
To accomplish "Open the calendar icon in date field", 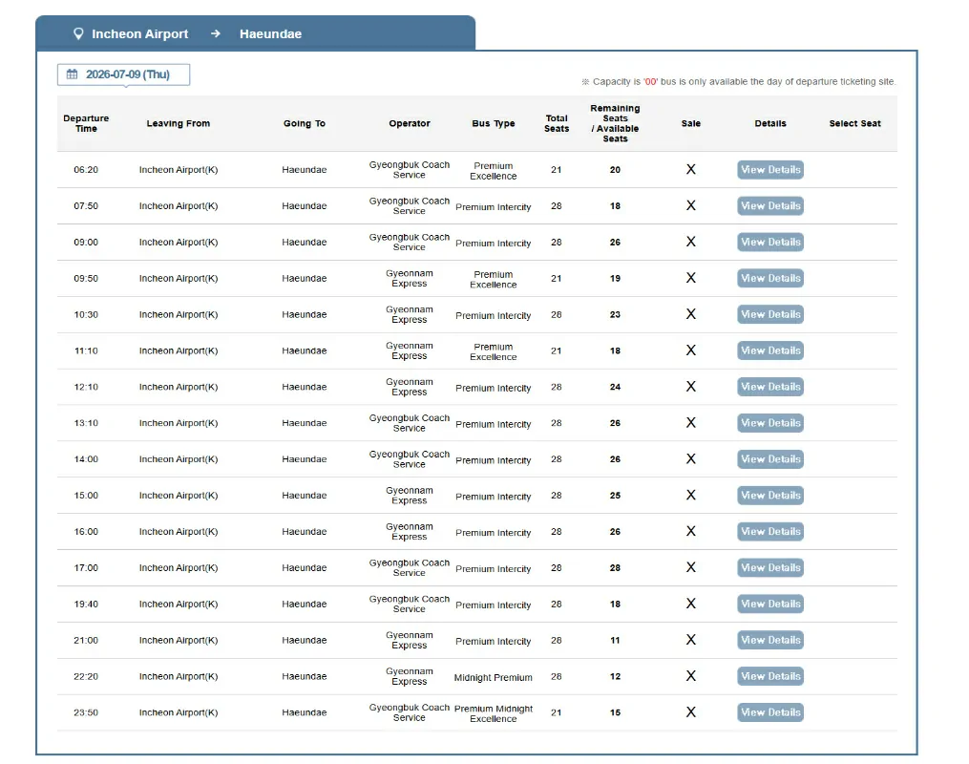I will tap(73, 74).
